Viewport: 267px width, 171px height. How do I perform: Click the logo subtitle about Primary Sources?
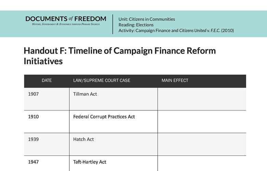pos(66,24)
